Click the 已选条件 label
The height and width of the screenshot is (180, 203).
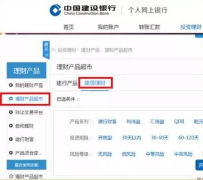[x=67, y=99]
